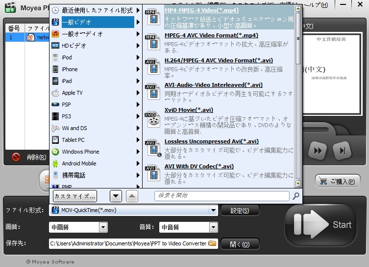Choose the iPod device category
369x267 pixels.
coord(96,57)
